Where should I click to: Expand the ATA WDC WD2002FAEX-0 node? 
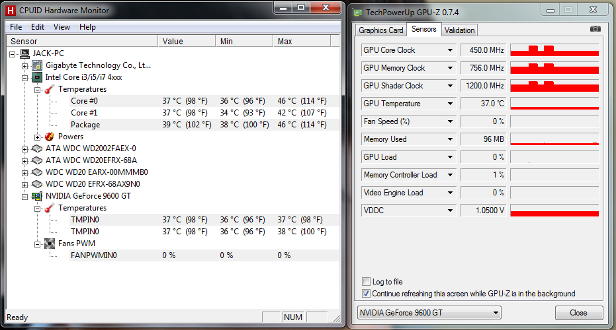coord(24,149)
